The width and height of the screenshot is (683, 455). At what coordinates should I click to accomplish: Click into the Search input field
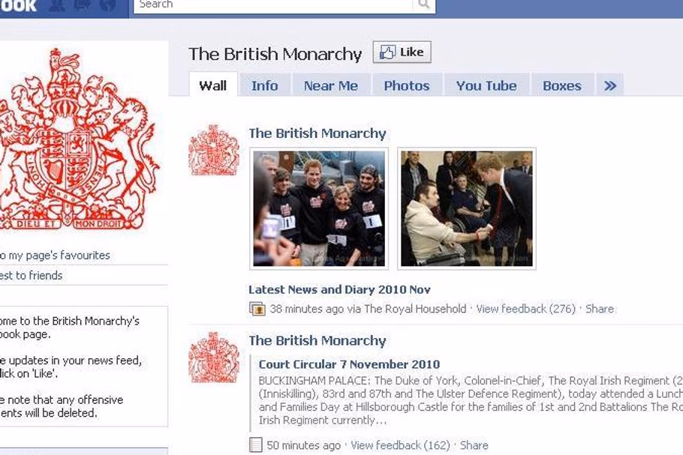[x=273, y=5]
